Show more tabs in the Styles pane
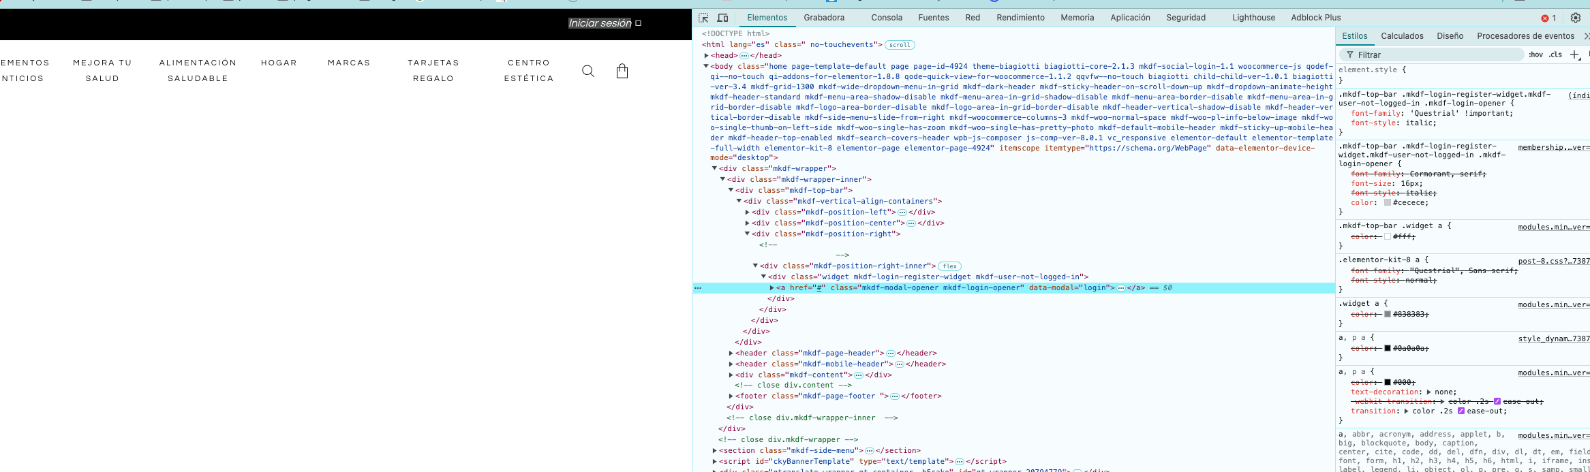 (x=1586, y=36)
